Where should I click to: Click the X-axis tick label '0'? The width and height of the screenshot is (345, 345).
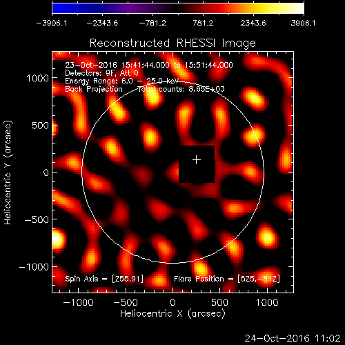[172, 302]
